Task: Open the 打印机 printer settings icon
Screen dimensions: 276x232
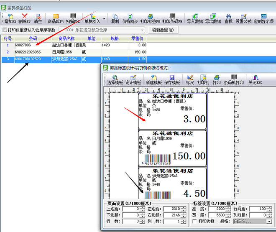Action: click(x=203, y=79)
